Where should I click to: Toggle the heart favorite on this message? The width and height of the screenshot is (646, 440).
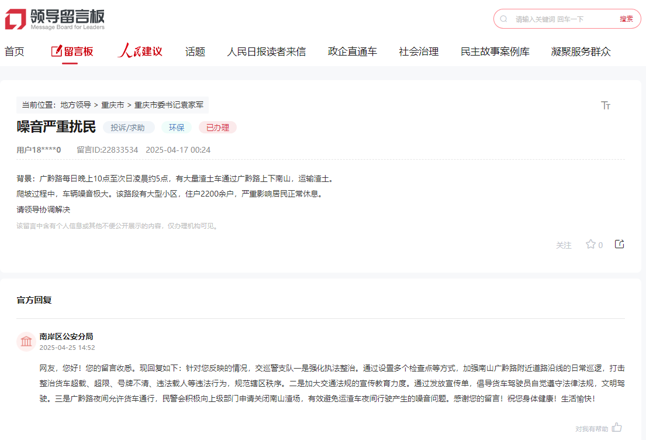click(591, 245)
